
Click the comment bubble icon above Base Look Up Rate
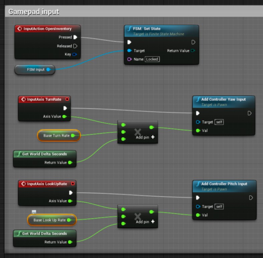pyautogui.click(x=34, y=212)
